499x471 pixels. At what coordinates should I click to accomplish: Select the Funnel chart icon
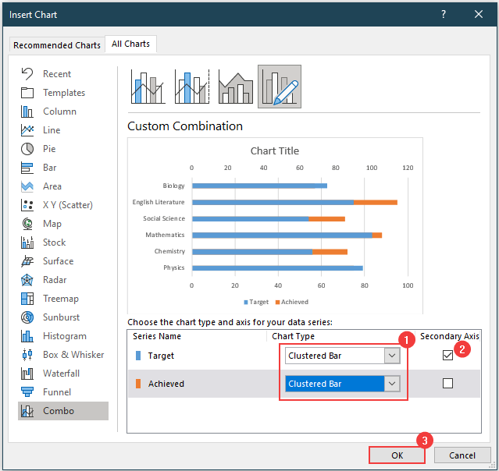coord(27,392)
